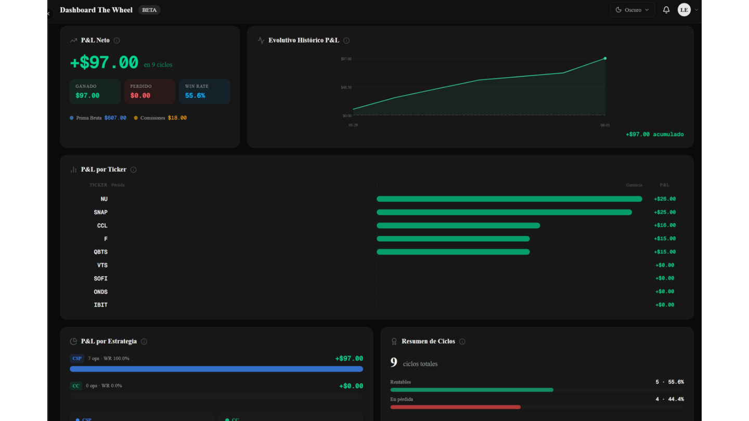
Task: Click the 06-03 x-axis date label
Action: pyautogui.click(x=605, y=125)
